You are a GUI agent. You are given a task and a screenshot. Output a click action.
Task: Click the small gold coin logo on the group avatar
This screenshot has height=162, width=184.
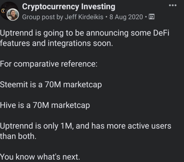click(x=3, y=11)
